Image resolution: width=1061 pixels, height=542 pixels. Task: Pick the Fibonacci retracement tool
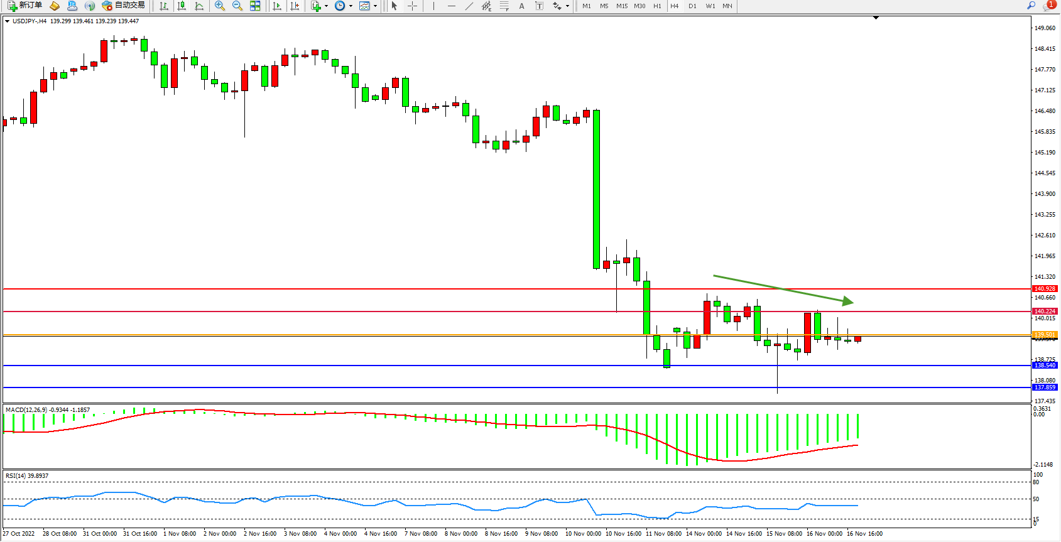504,6
